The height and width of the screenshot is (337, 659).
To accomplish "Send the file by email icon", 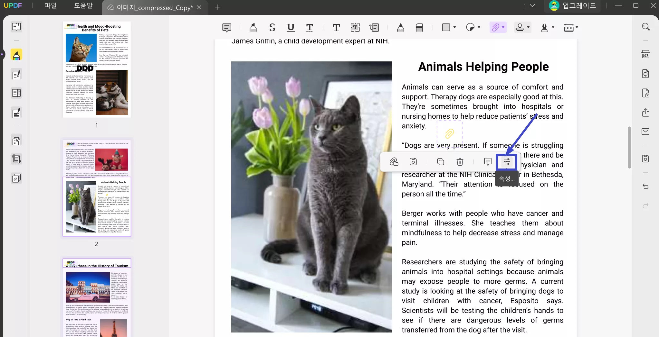I will pos(645,132).
